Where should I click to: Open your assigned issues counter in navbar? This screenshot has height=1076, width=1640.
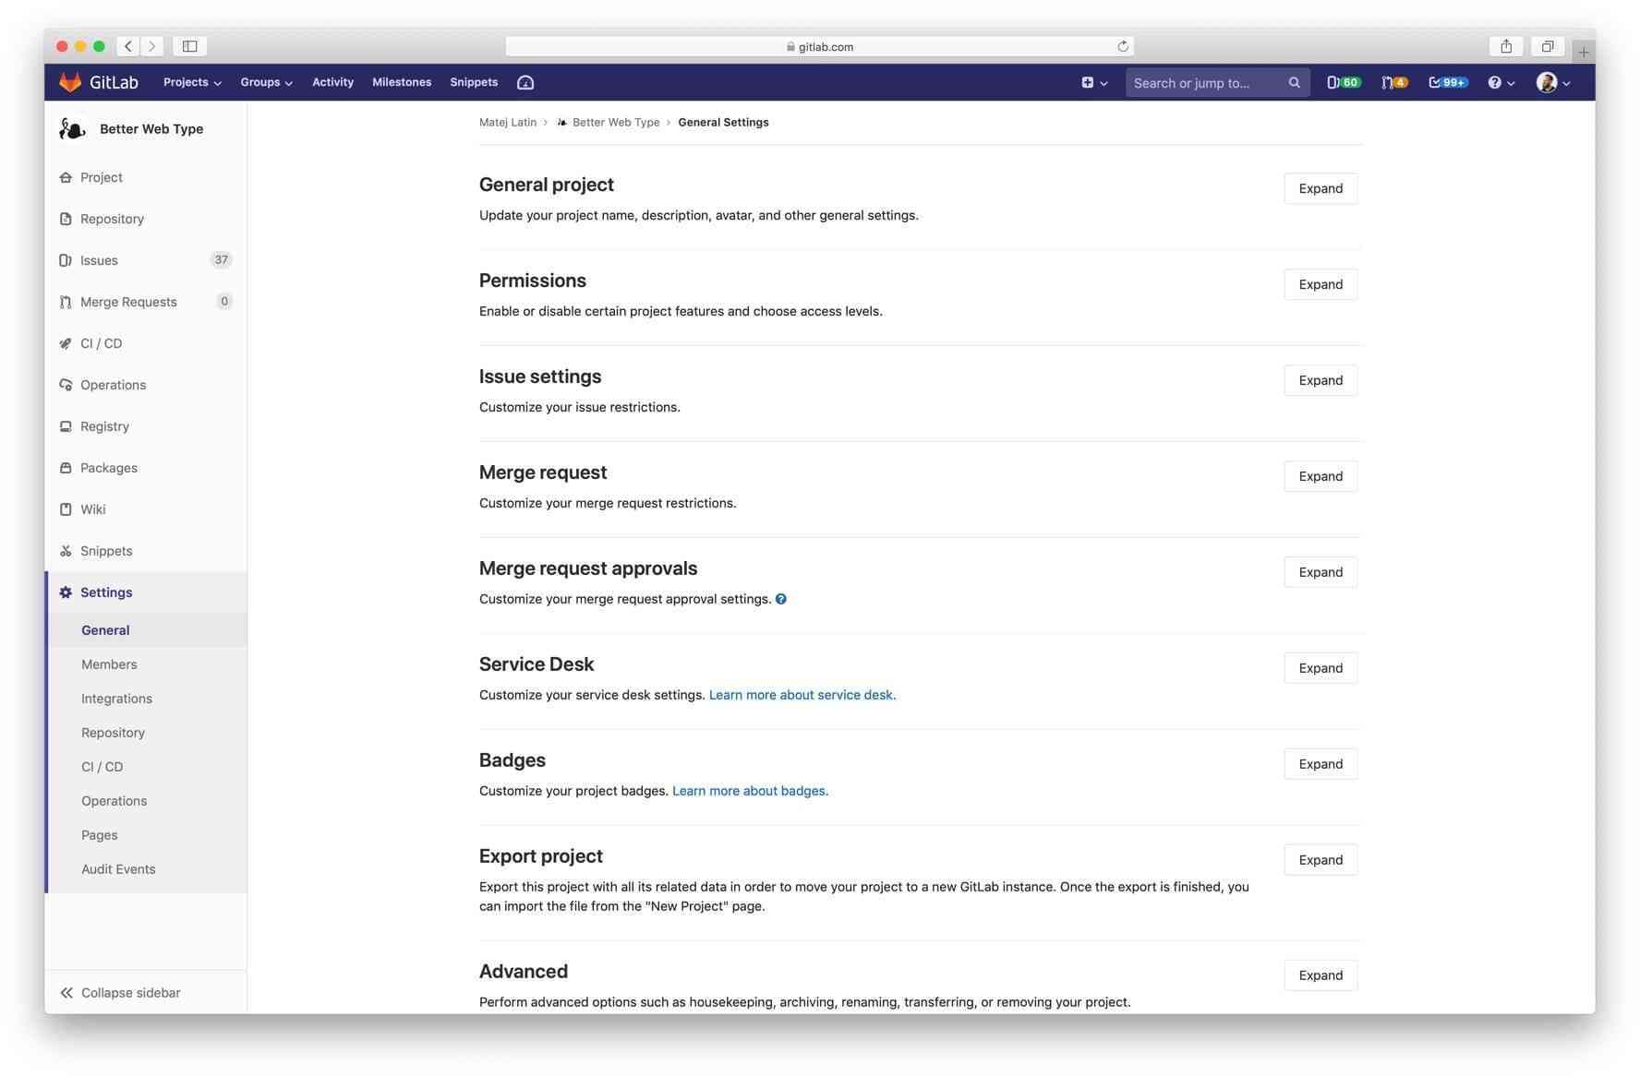[1344, 82]
